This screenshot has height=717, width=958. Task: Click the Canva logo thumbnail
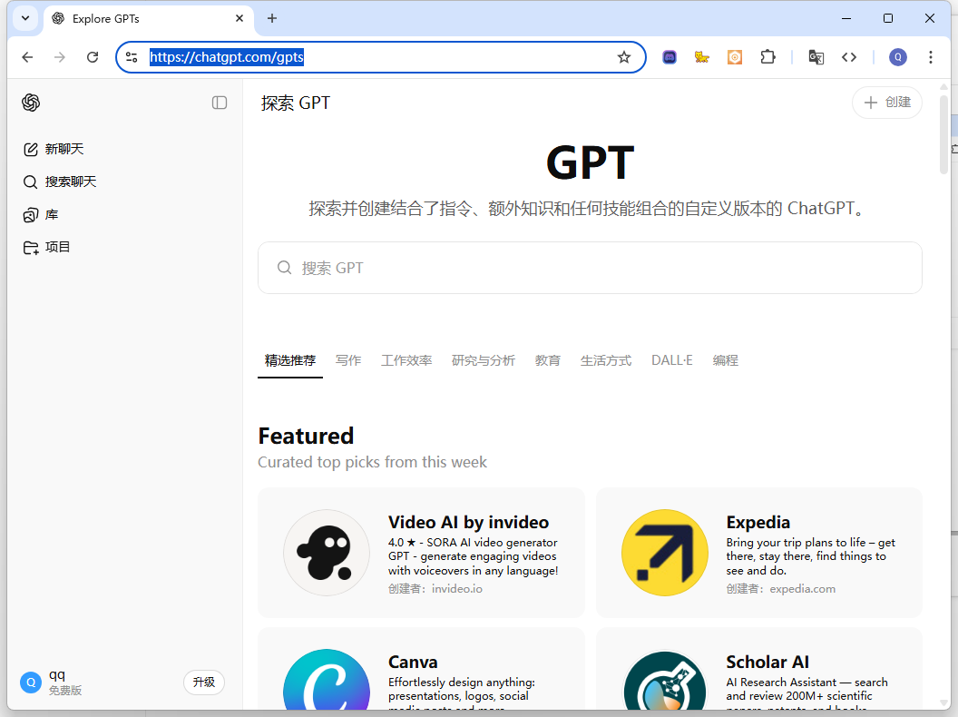point(327,680)
